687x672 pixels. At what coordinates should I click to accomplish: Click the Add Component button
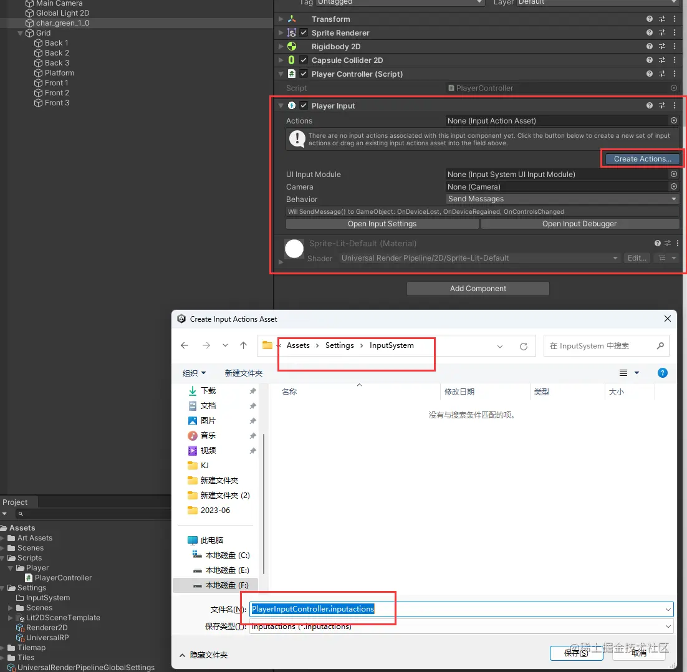[478, 288]
